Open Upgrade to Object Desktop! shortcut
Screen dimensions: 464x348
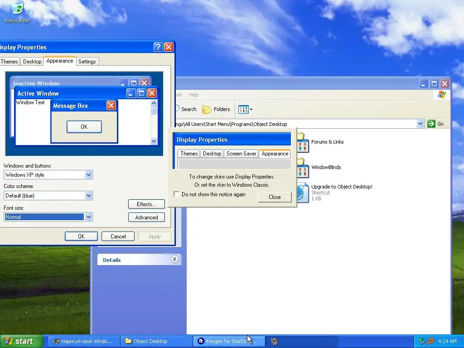334,192
